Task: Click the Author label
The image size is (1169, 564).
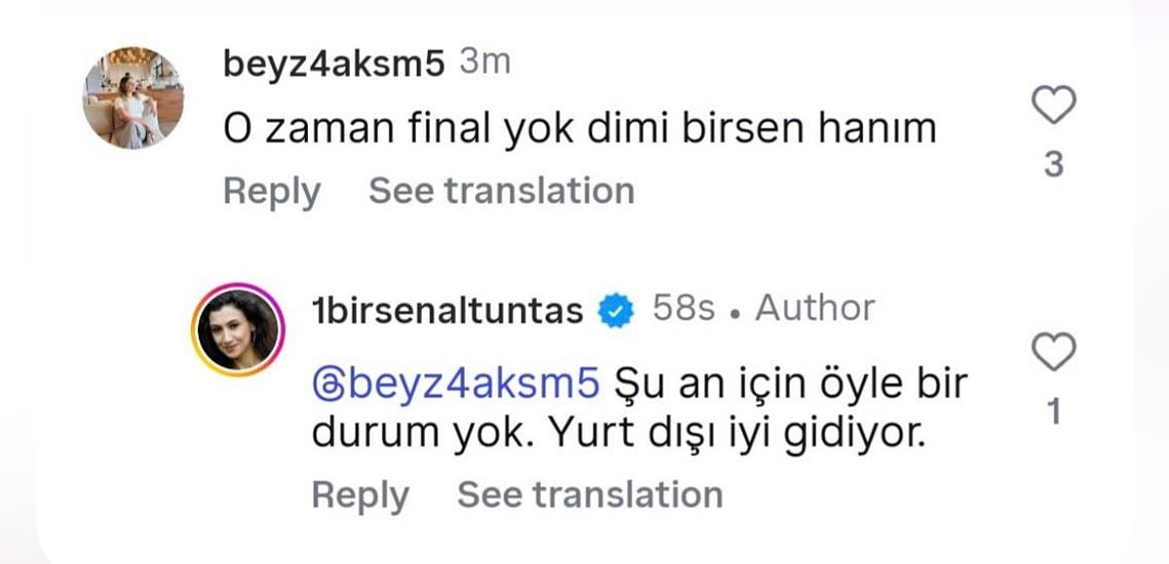Action: [814, 309]
